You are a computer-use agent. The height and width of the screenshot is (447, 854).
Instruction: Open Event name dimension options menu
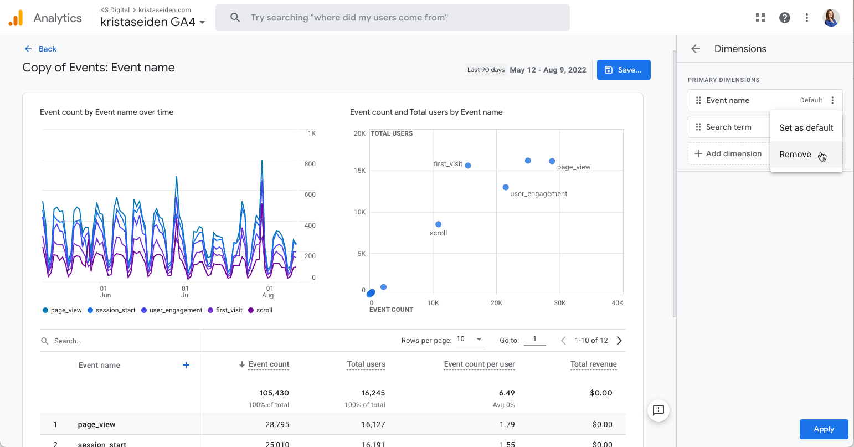(832, 100)
